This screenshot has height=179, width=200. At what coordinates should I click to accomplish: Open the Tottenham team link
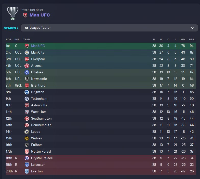pos(39,99)
